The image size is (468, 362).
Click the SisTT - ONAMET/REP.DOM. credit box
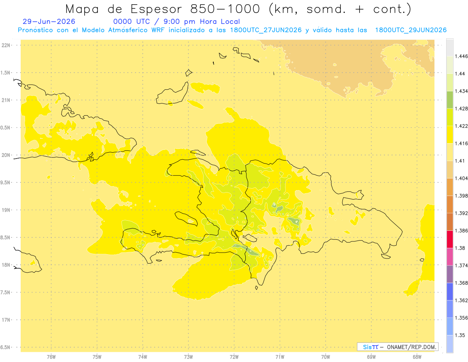pos(397,346)
